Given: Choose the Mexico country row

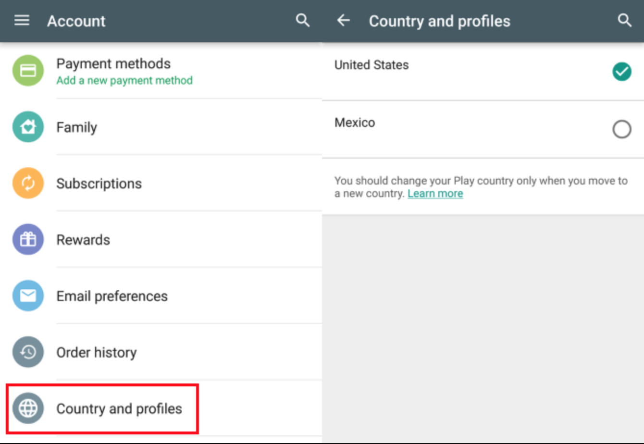Looking at the screenshot, I should 483,129.
